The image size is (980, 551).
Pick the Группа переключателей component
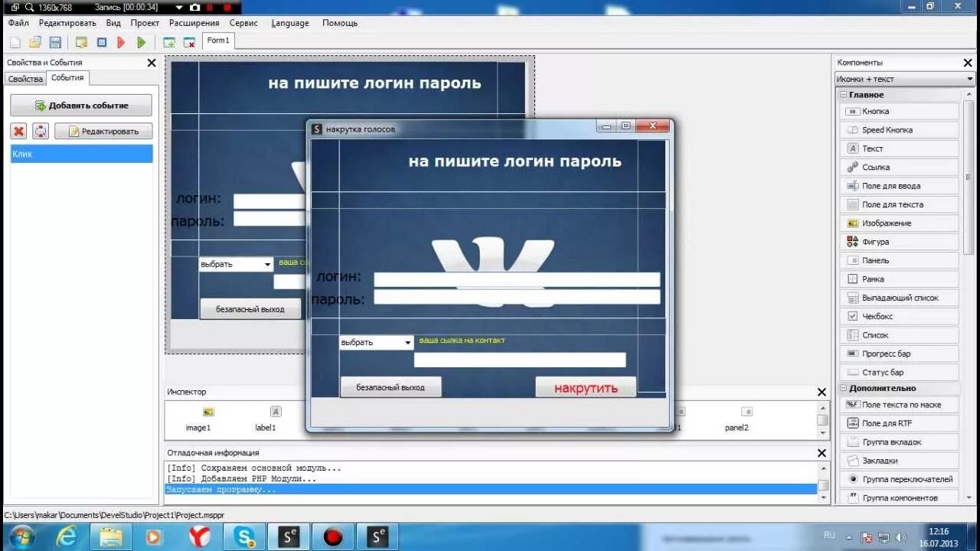pos(900,479)
